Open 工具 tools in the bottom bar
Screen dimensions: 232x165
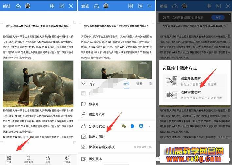coord(9,159)
